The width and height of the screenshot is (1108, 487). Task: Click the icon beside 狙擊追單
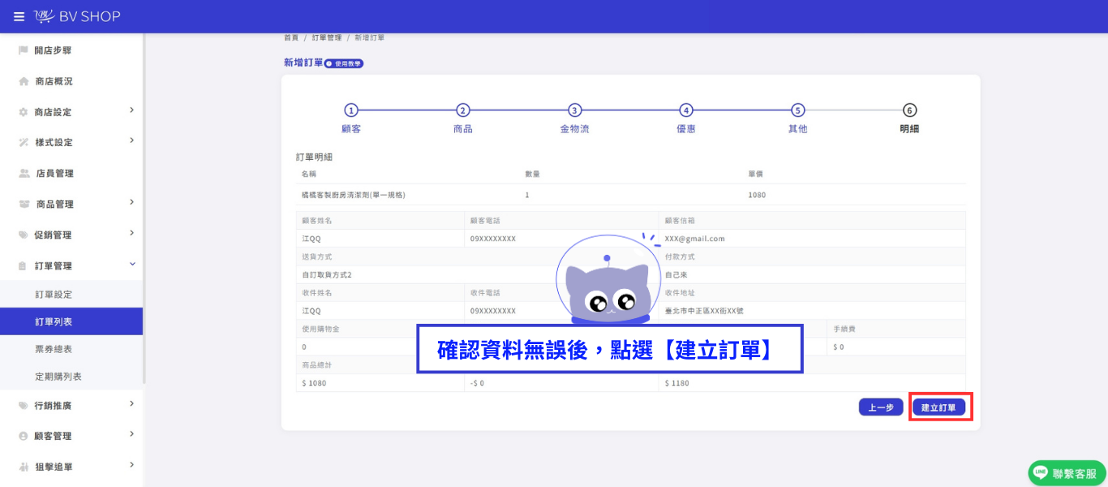pos(24,467)
